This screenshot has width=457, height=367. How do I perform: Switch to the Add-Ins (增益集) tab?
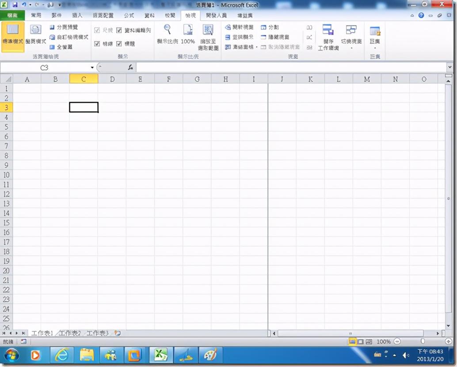245,15
